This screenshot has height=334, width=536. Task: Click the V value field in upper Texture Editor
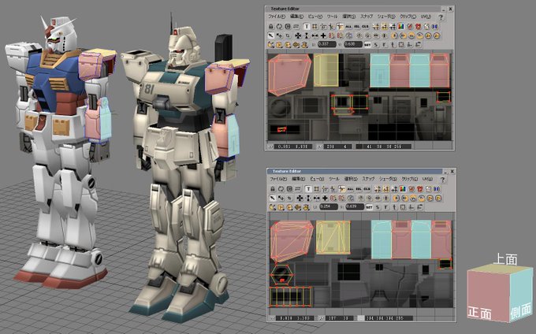tap(353, 44)
